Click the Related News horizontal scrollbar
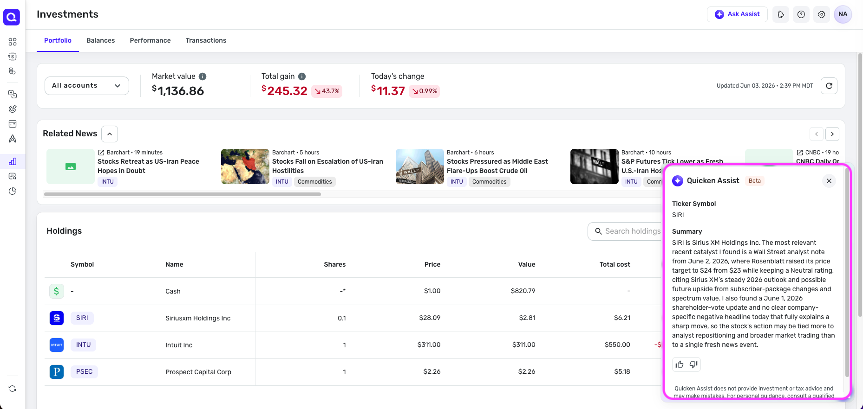This screenshot has width=863, height=409. (183, 194)
